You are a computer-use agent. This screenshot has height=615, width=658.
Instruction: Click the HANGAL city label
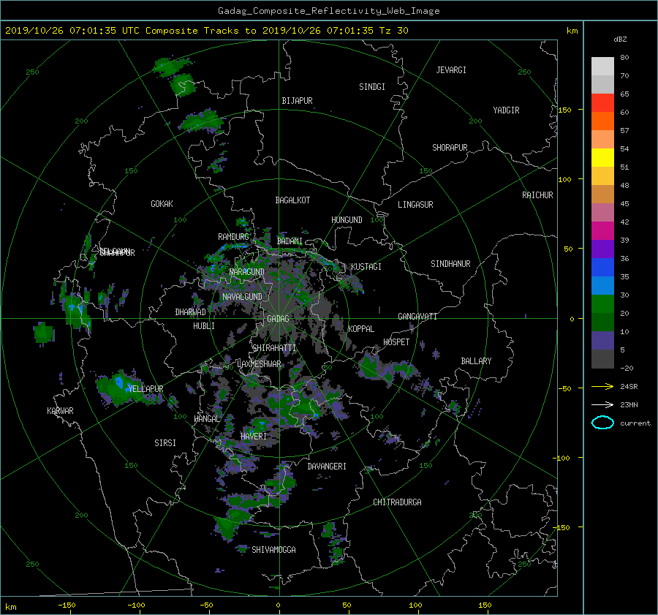pos(207,419)
